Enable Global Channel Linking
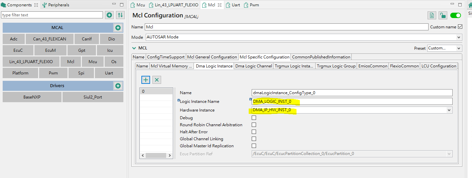The height and width of the screenshot is (178, 472). [254, 139]
